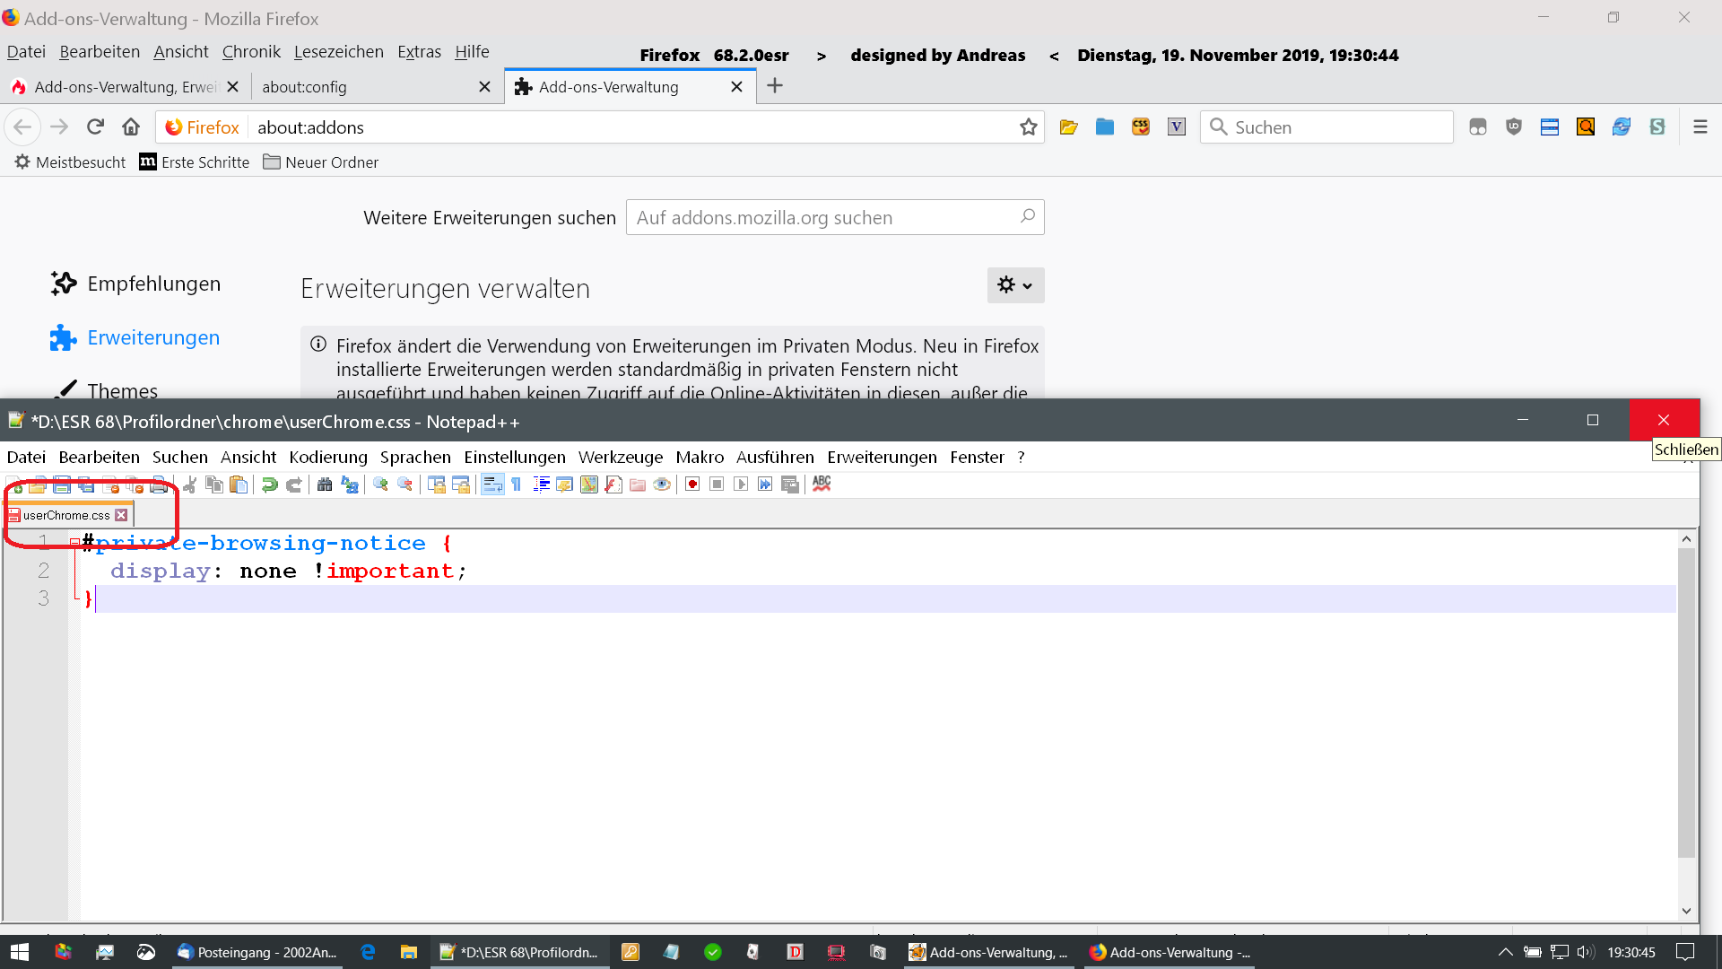The width and height of the screenshot is (1722, 969).
Task: Open the gear dropdown for extensions tools
Action: click(1015, 285)
